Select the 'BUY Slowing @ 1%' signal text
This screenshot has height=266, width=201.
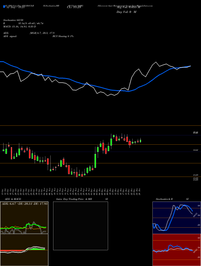click(x=63, y=36)
